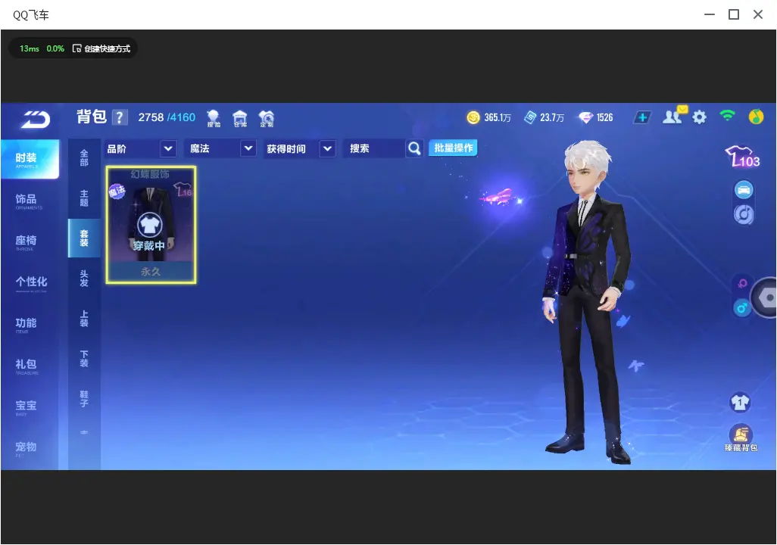The width and height of the screenshot is (777, 545).
Task: Select the 幻蝶服饰 outfit card
Action: tap(151, 225)
